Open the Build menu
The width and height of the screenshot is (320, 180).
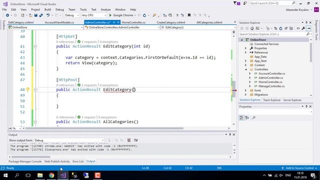[x=47, y=9]
